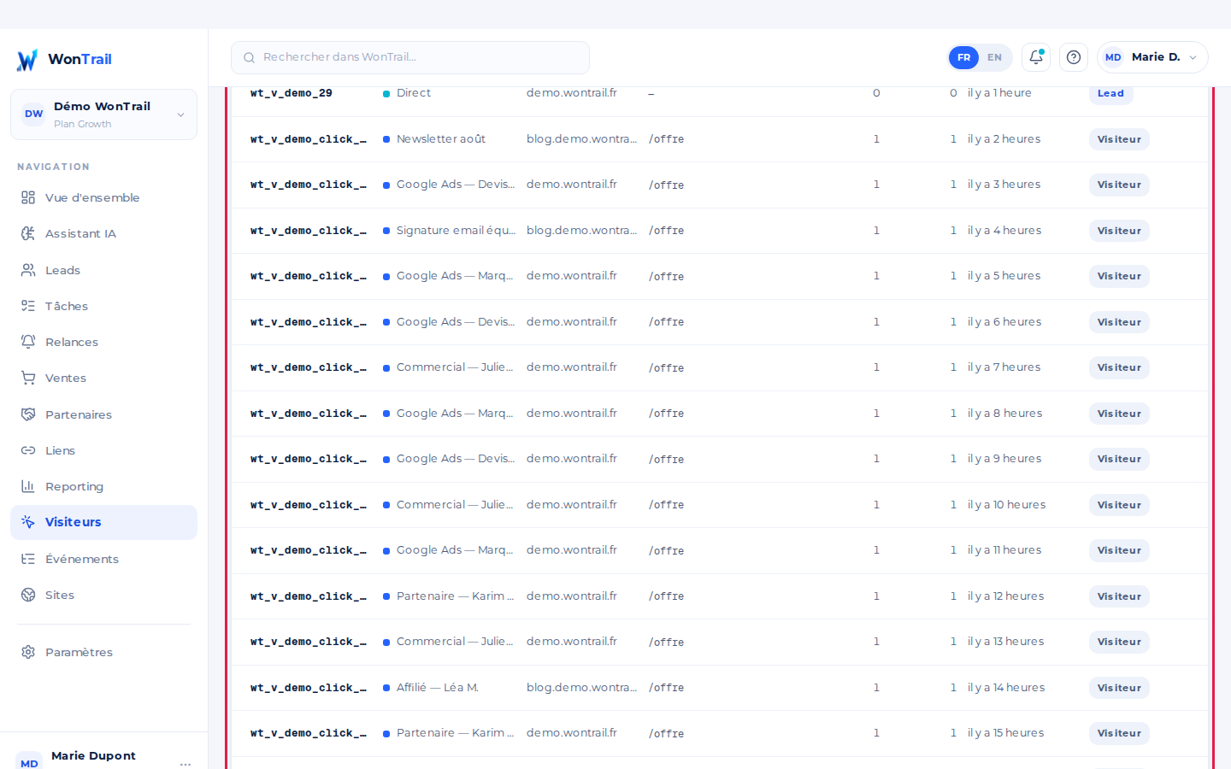Open the Tâches checklist icon
The height and width of the screenshot is (769, 1231).
click(x=28, y=306)
